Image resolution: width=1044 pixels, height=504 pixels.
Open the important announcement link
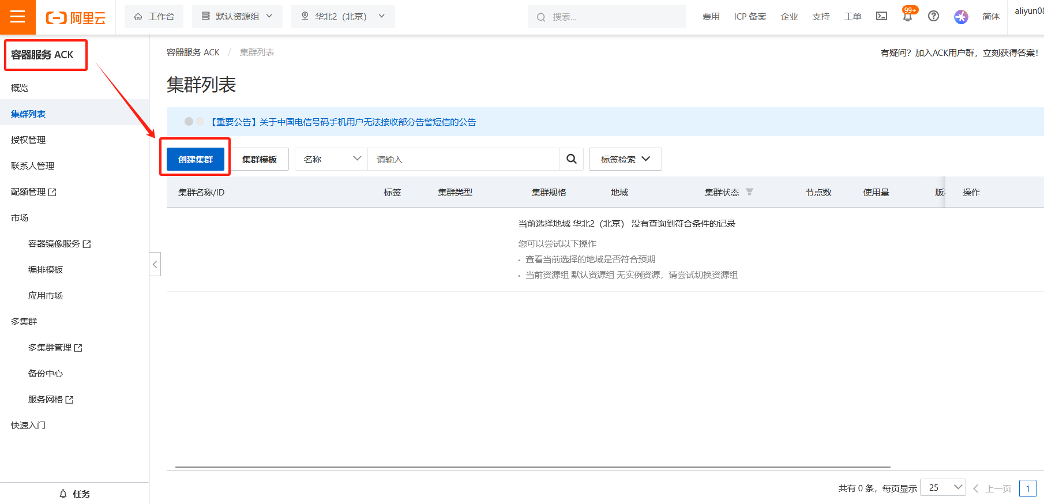click(x=342, y=122)
